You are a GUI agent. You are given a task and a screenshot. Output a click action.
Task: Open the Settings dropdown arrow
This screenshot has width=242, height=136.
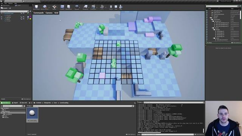[x=80, y=7]
